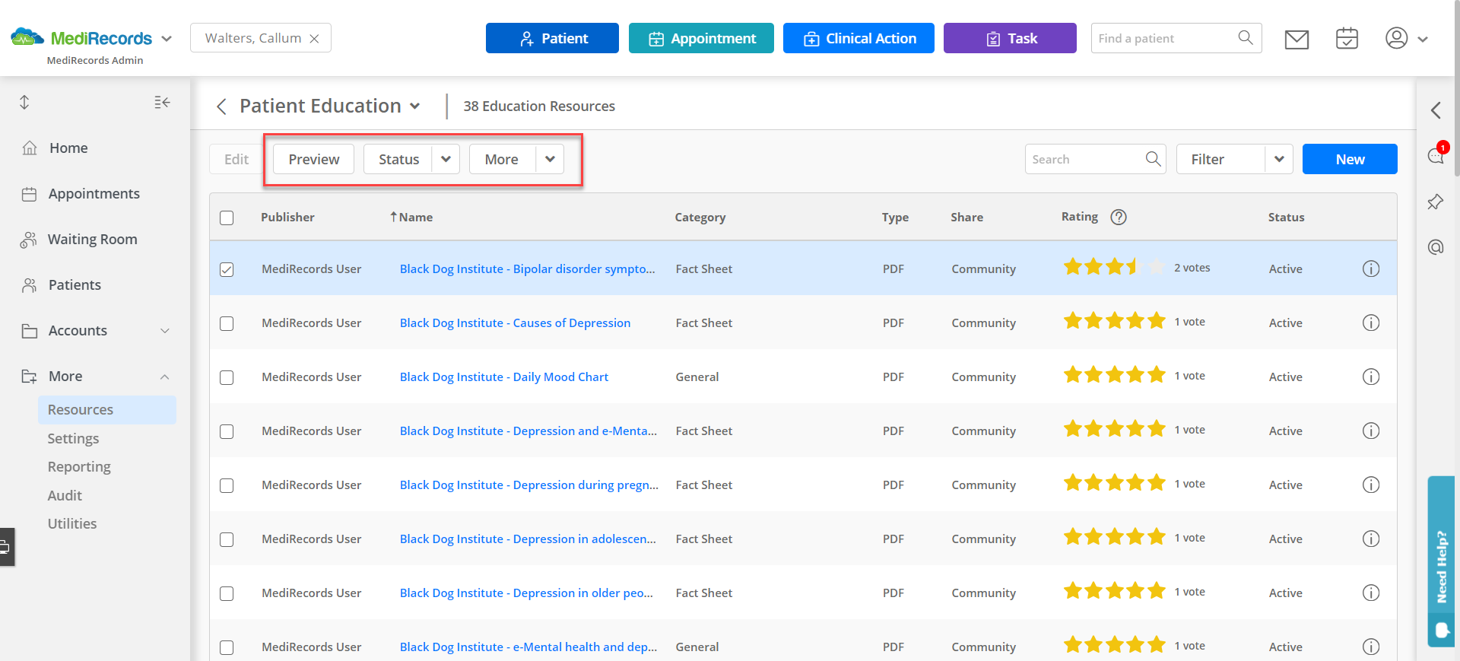Check the Depression and e-Mental row checkbox
Screen dimensions: 1460x661
pos(227,431)
